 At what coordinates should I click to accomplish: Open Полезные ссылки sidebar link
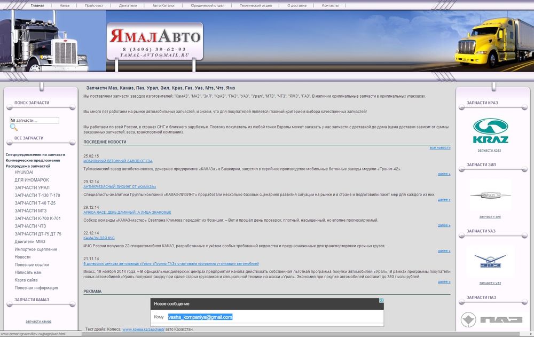(32, 265)
